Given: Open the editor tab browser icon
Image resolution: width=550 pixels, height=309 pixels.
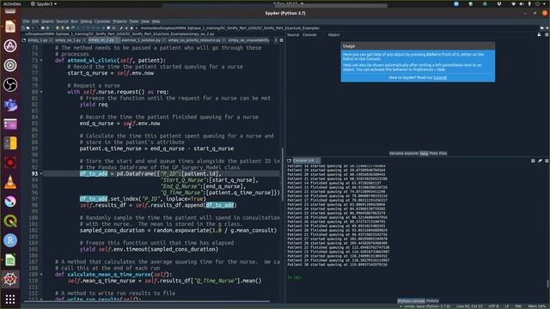Looking at the screenshot, I should tap(24, 40).
